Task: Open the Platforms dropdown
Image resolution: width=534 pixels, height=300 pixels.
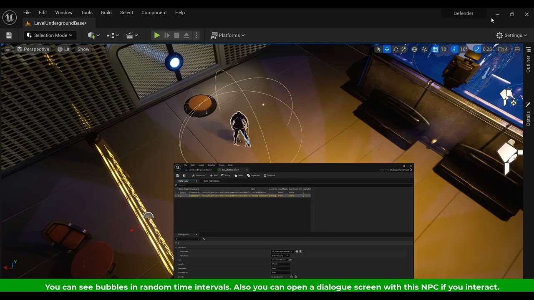Action: (228, 35)
